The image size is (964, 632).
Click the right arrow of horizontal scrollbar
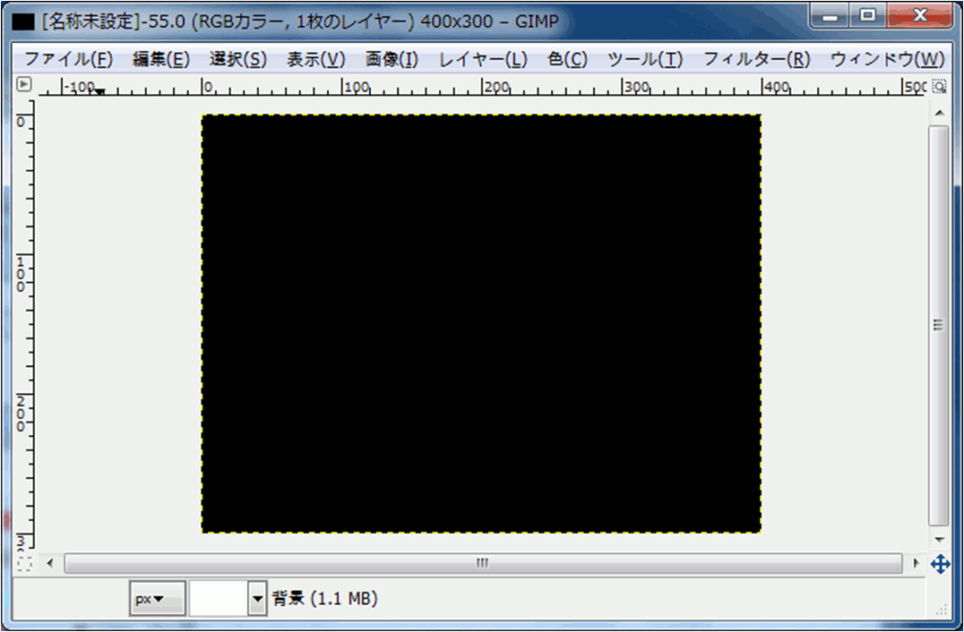click(915, 564)
